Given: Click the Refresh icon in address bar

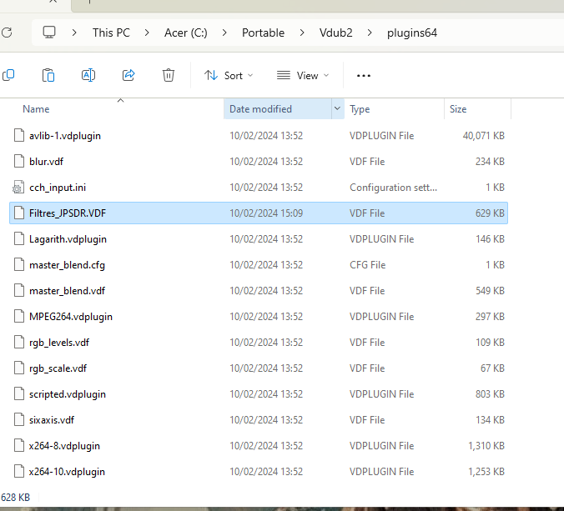Looking at the screenshot, I should point(7,33).
